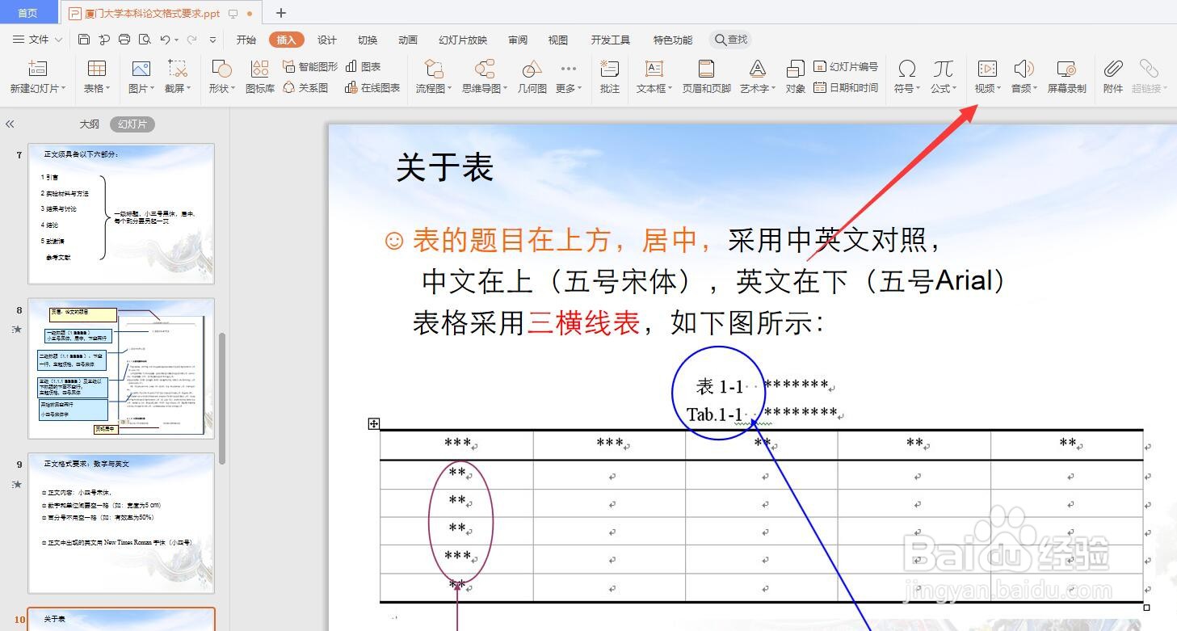Click the Print icon in quick toolbar
1177x631 pixels.
(124, 39)
